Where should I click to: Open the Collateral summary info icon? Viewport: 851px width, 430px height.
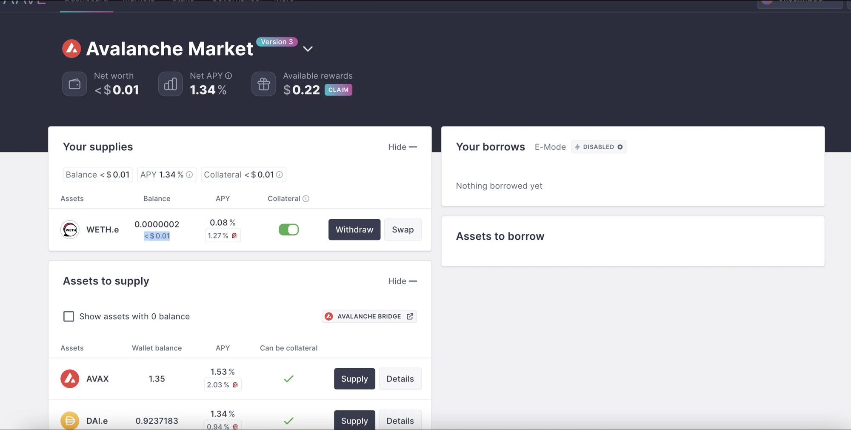click(x=280, y=175)
